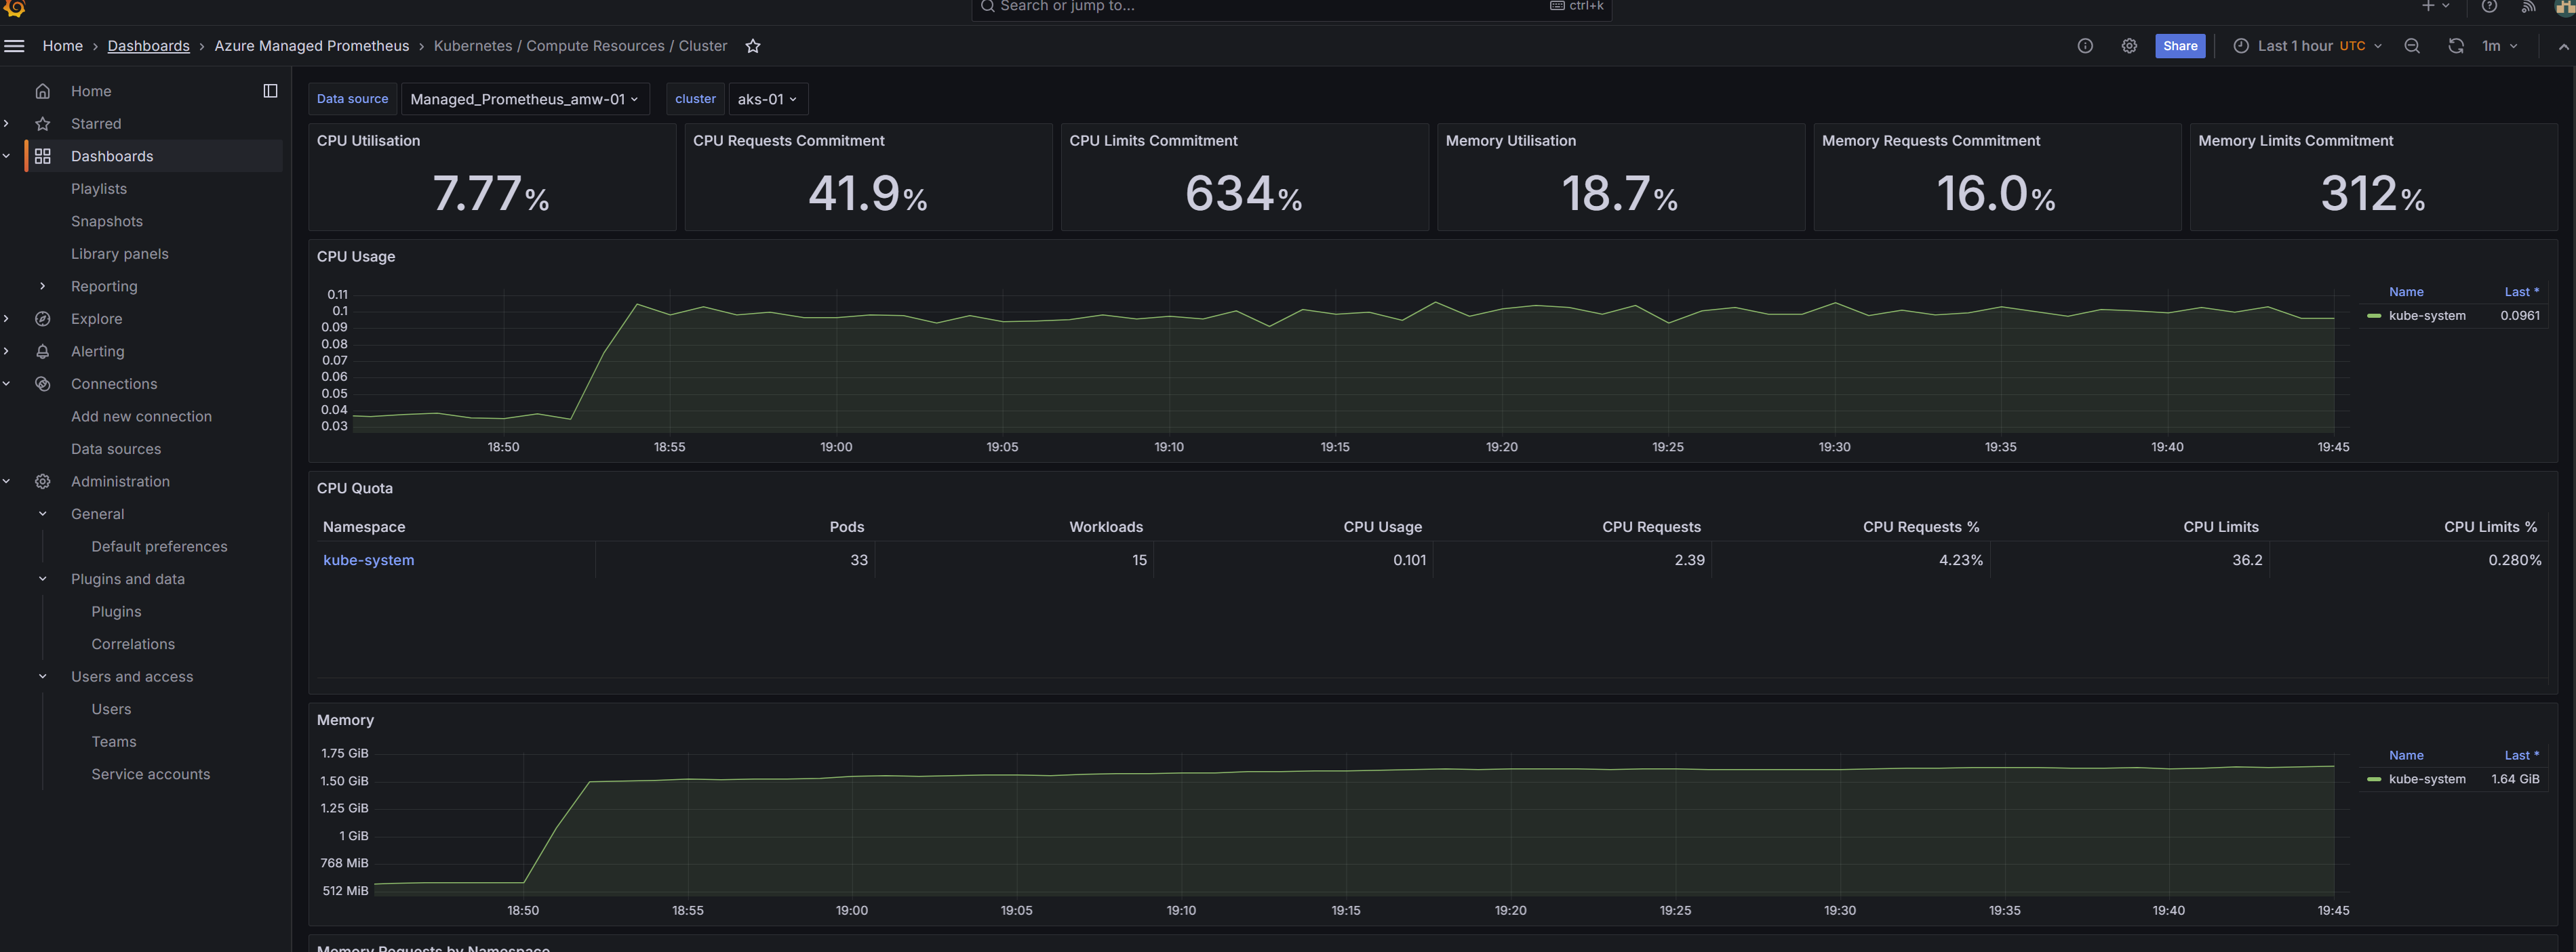Viewport: 2576px width, 952px height.
Task: Collapse the top toolbar chevron
Action: [2563, 47]
